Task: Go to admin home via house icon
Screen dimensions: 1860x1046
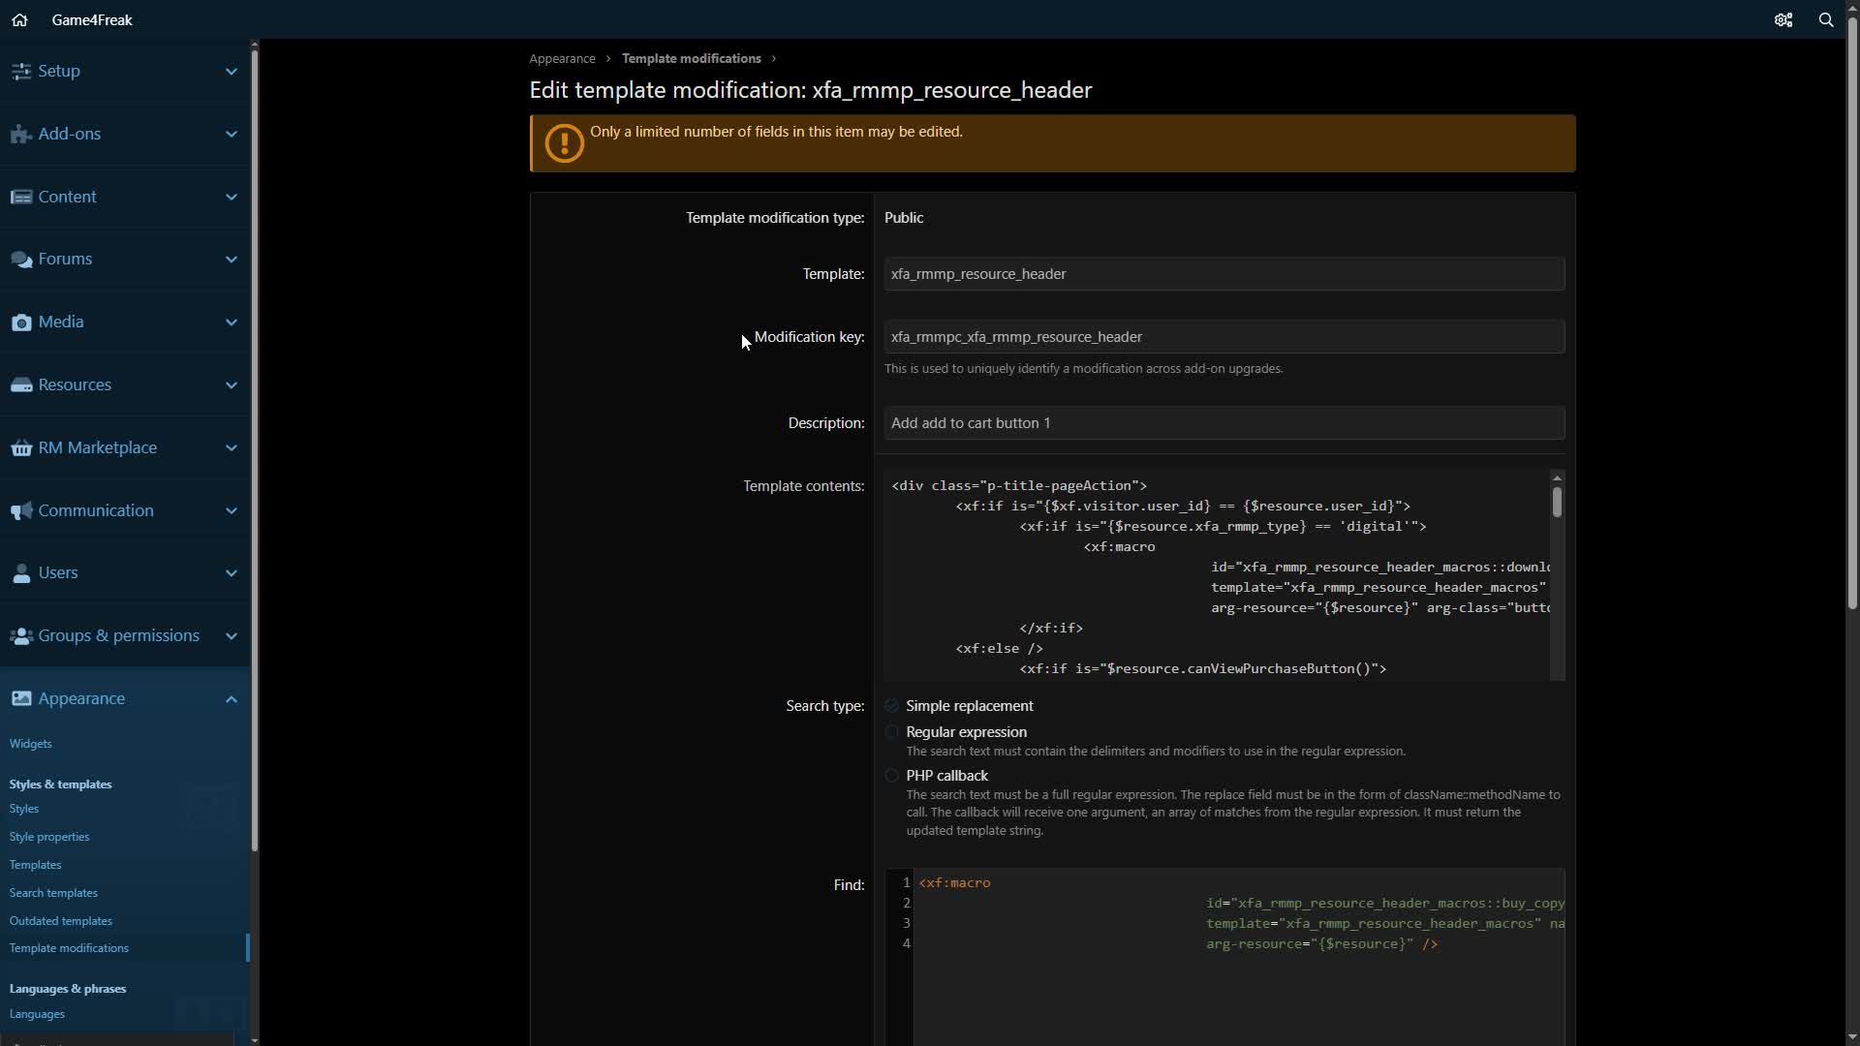Action: (19, 19)
